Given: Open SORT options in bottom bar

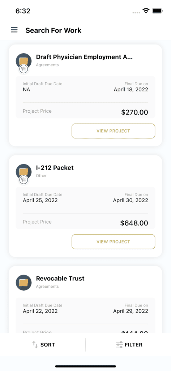Looking at the screenshot, I should pyautogui.click(x=43, y=345).
